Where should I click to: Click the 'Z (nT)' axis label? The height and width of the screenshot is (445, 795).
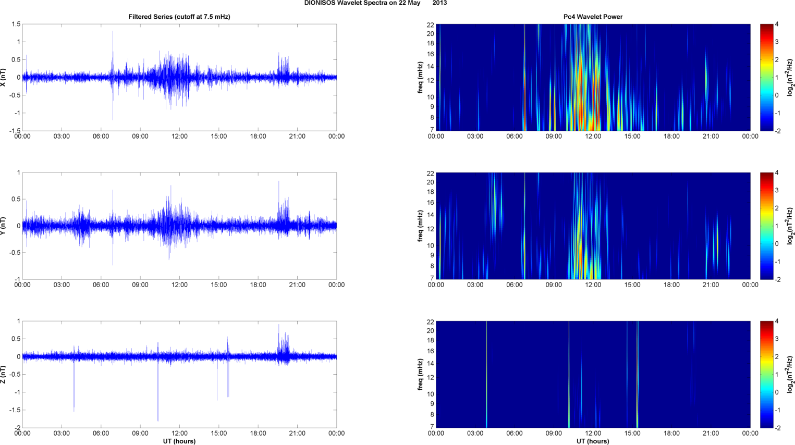(4, 374)
